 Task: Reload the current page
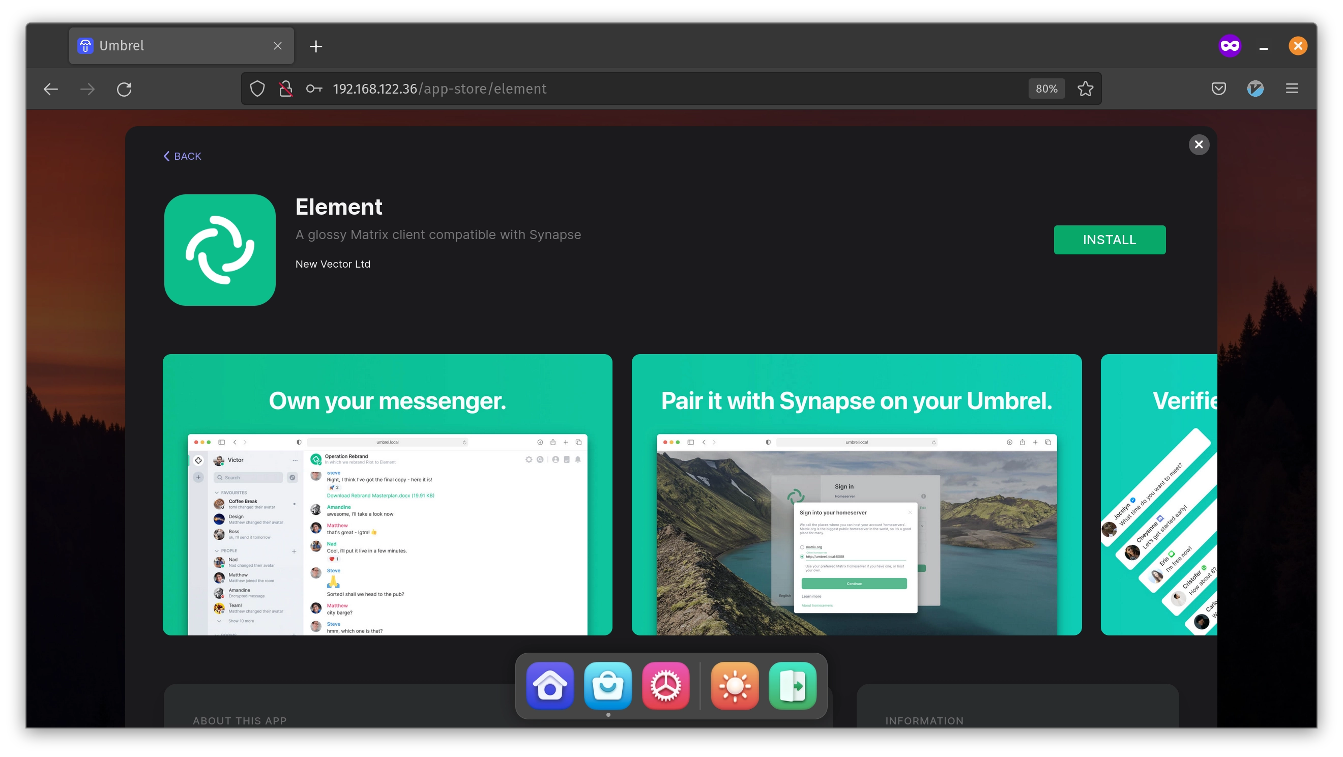tap(124, 89)
